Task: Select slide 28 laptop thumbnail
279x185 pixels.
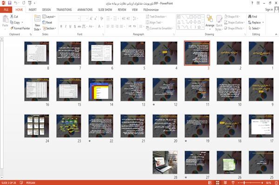Action: pos(165,162)
